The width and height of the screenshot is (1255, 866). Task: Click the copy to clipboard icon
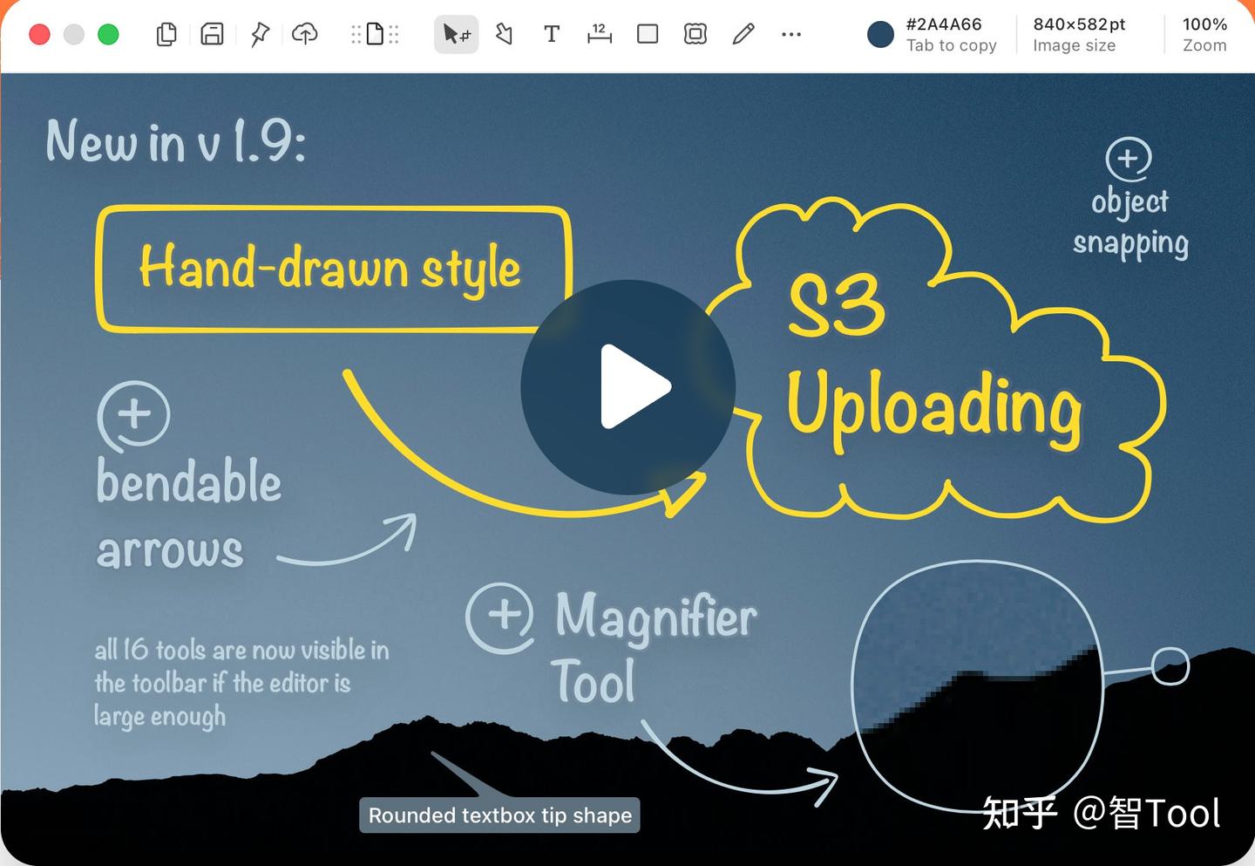tap(166, 34)
